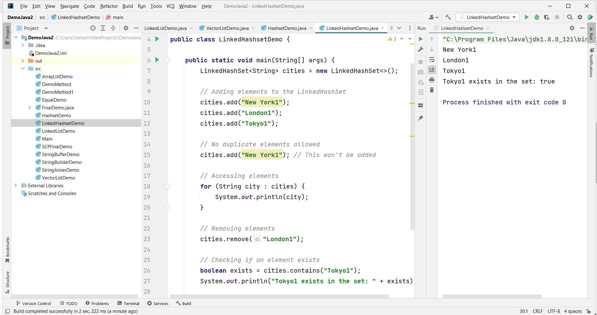Rerun program in the Run panel
The image size is (597, 315).
point(421,39)
